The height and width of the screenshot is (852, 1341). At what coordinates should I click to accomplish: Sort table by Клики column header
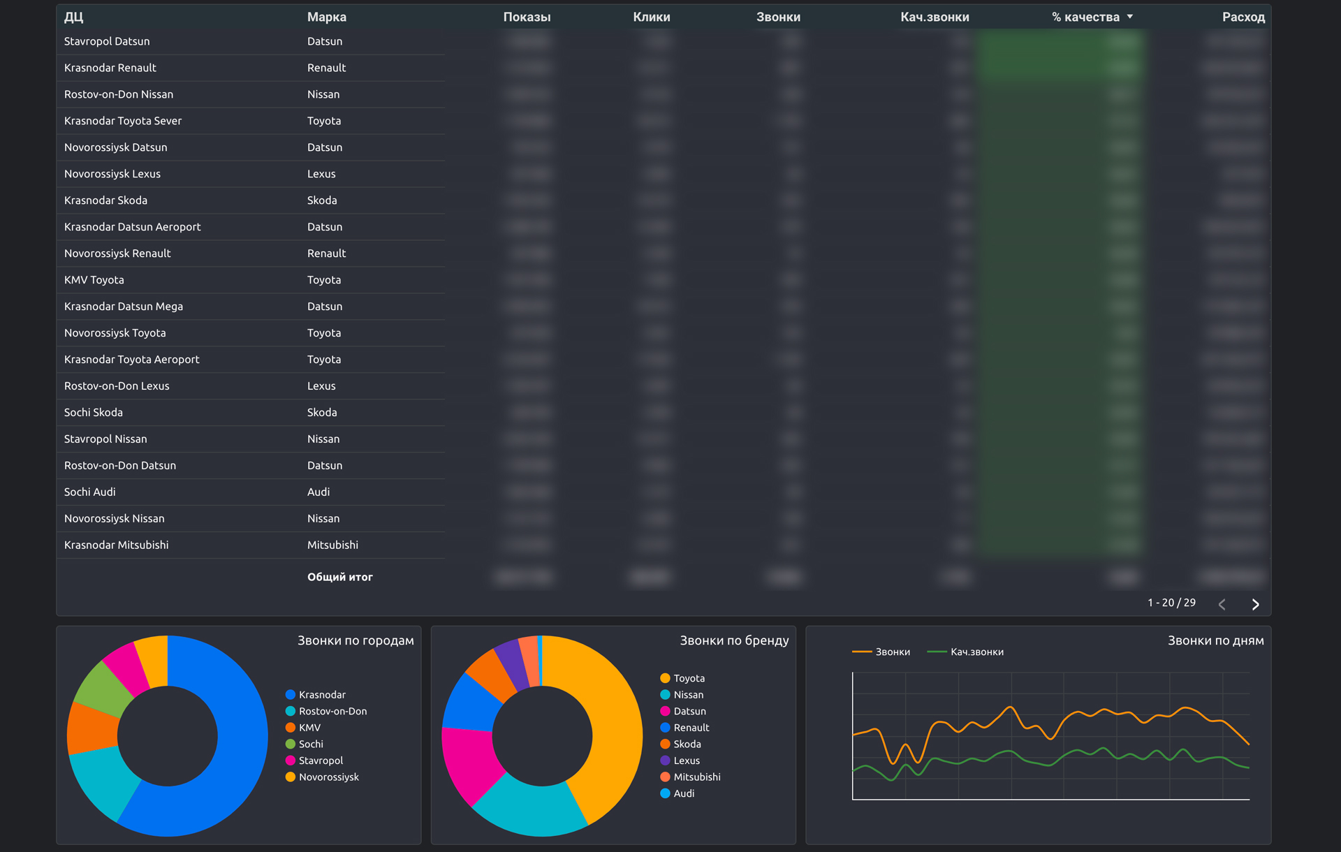pyautogui.click(x=651, y=17)
